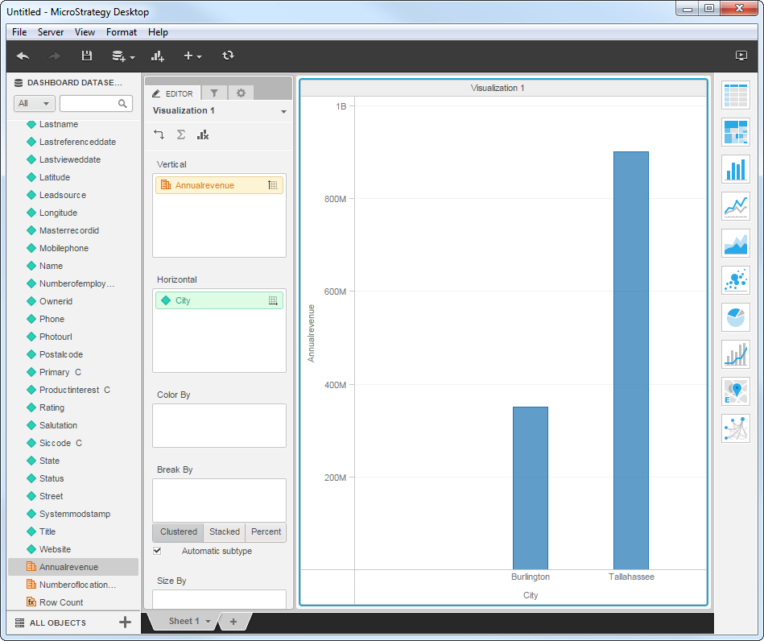Click the swap axes icon in editor

(x=159, y=134)
